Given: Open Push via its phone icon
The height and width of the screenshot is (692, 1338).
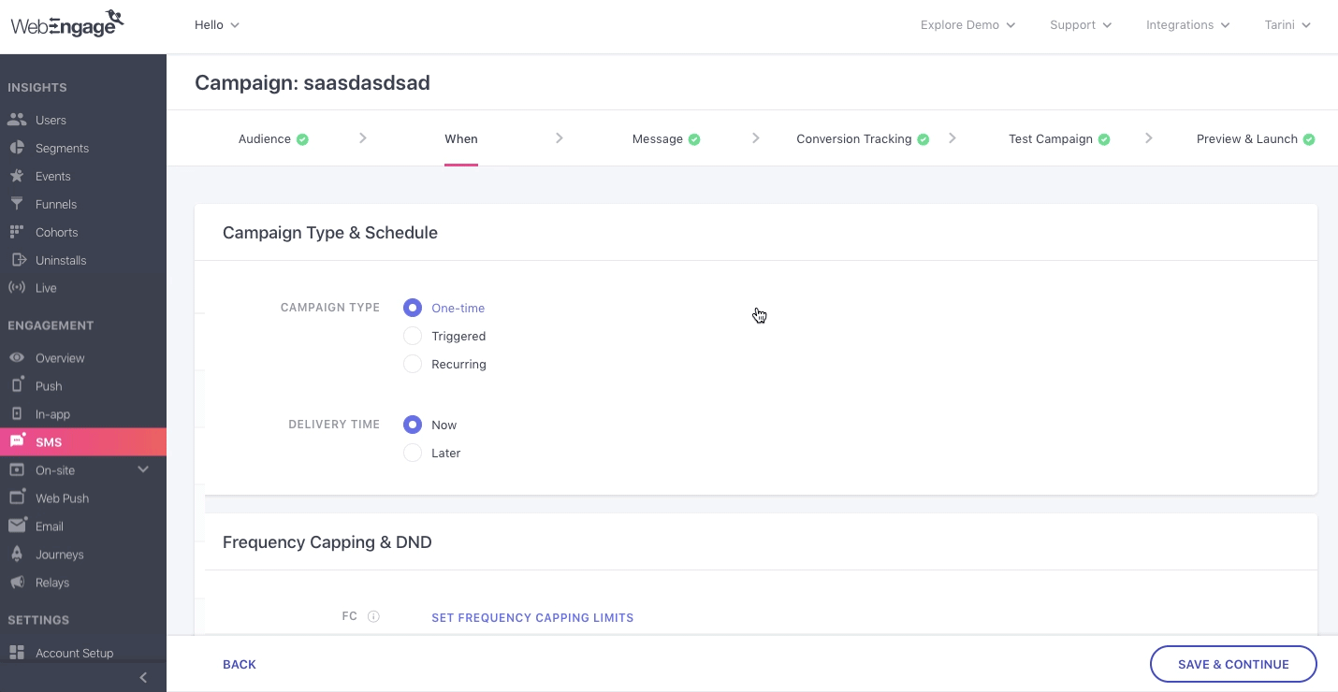Looking at the screenshot, I should 17,385.
